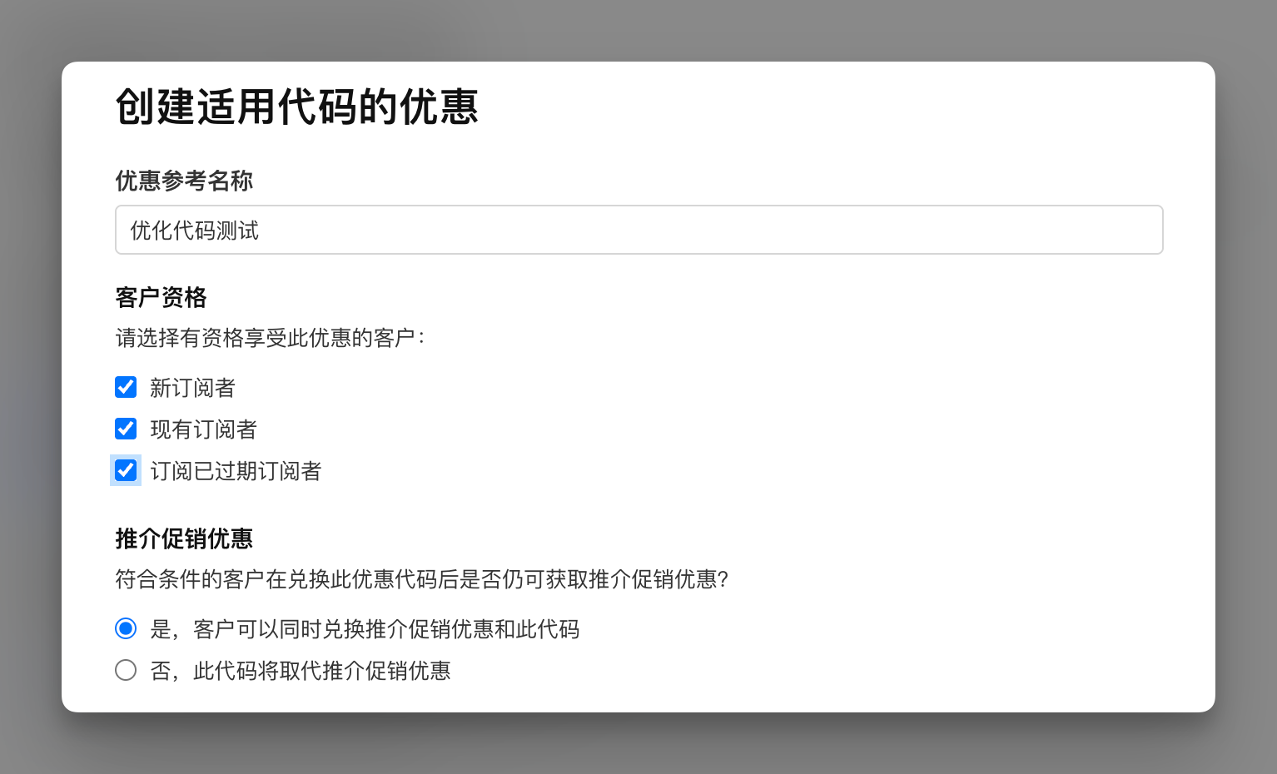Click the 符合条件的客户在兑换此优惠代码后 question text
1277x774 pixels.
click(421, 579)
